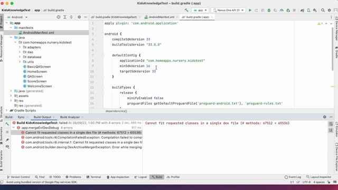Open WelcomeScreen class
The width and height of the screenshot is (338, 190).
click(x=40, y=86)
